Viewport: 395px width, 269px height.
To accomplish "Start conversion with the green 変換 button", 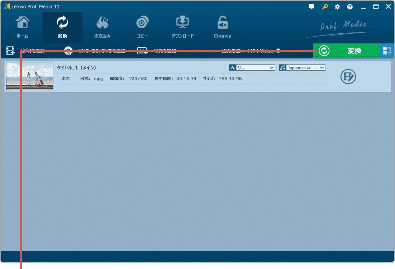I will pos(346,51).
